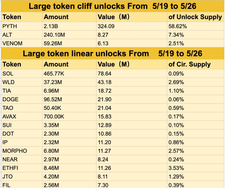The image size is (225, 188).
Task: Select the 324.09 value cell
Action: pos(132,26)
